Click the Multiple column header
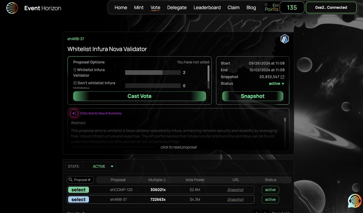 (x=155, y=180)
